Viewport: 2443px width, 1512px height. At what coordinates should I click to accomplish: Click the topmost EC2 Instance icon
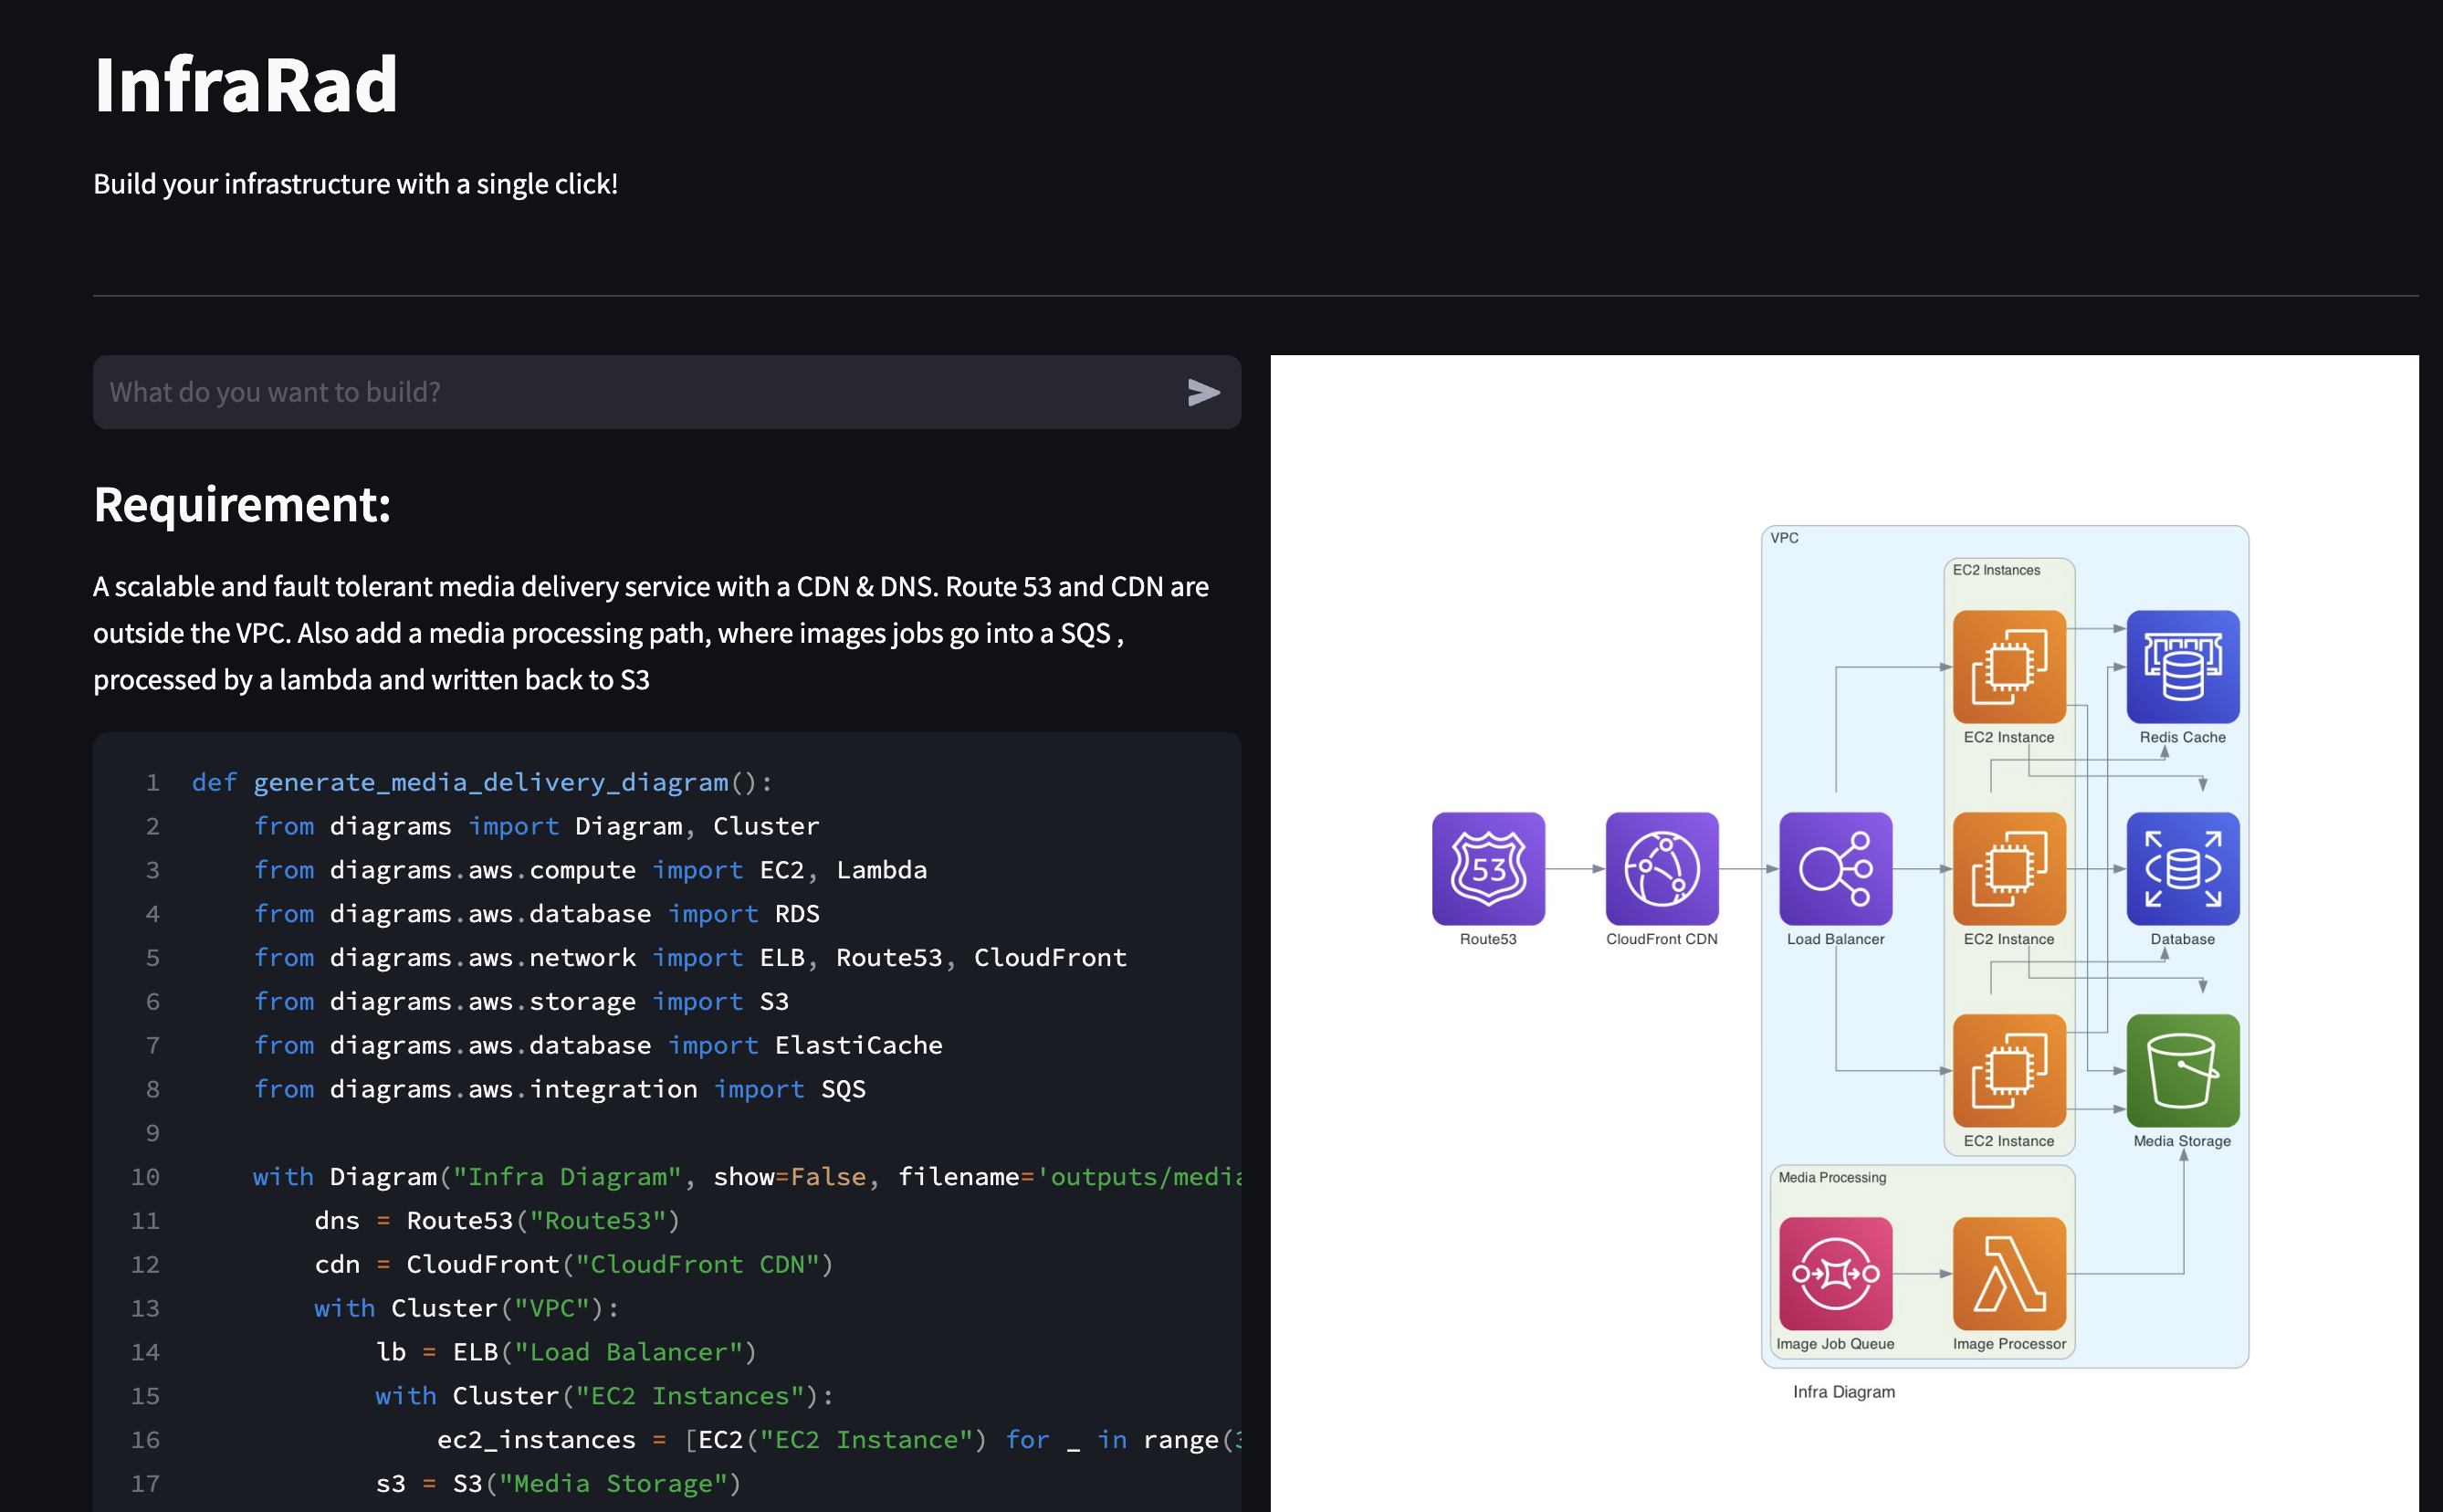tap(2009, 666)
